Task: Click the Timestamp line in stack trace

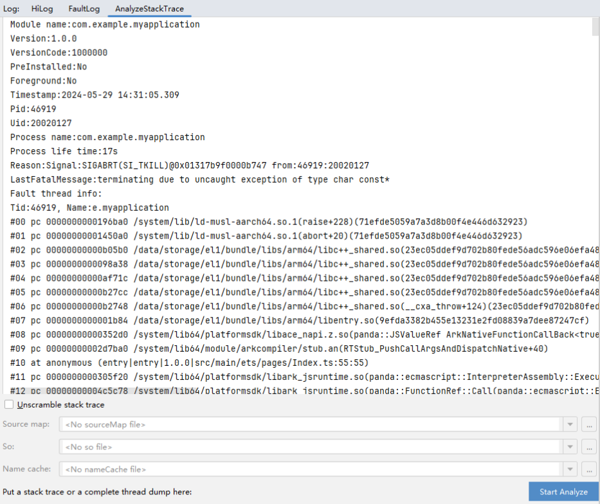Action: 95,94
